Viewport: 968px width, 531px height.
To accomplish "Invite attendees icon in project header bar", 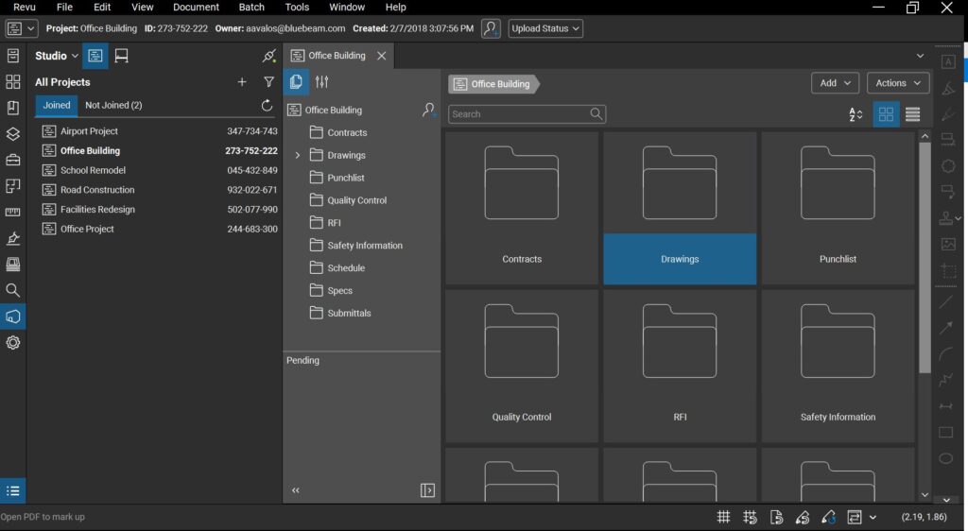I will coord(491,28).
